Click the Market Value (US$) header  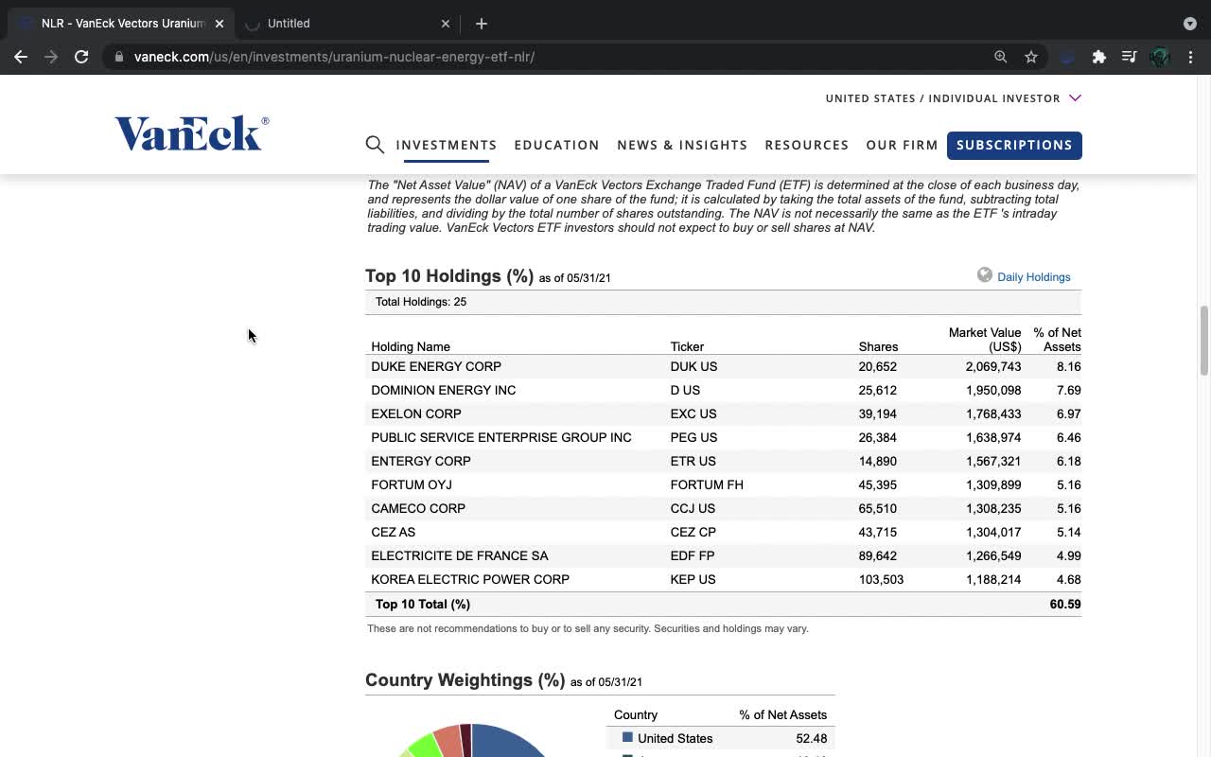tap(985, 340)
